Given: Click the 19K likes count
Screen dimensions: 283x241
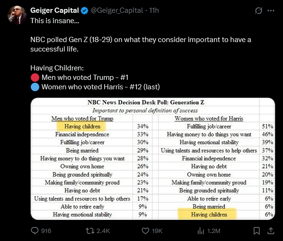Looking at the screenshot, I should click(x=157, y=231).
